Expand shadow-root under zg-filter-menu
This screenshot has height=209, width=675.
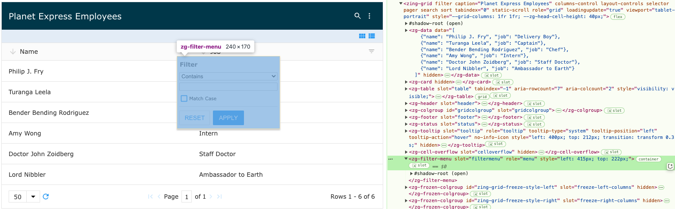tap(411, 173)
